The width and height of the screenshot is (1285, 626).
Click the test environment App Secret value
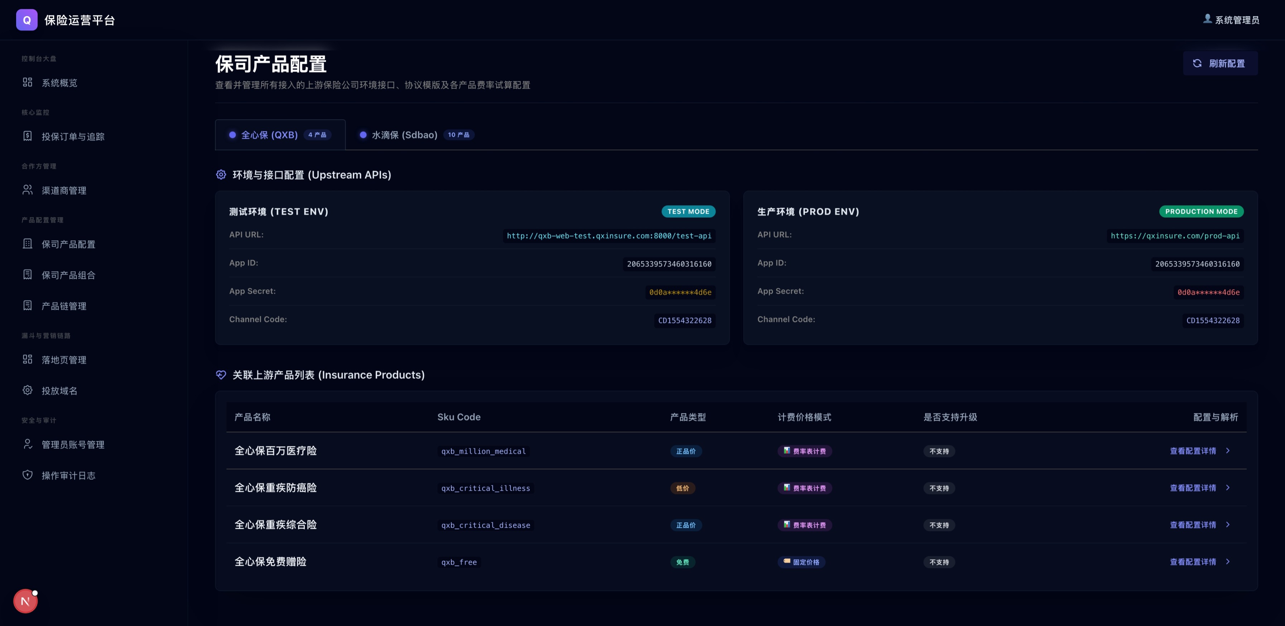coord(680,292)
